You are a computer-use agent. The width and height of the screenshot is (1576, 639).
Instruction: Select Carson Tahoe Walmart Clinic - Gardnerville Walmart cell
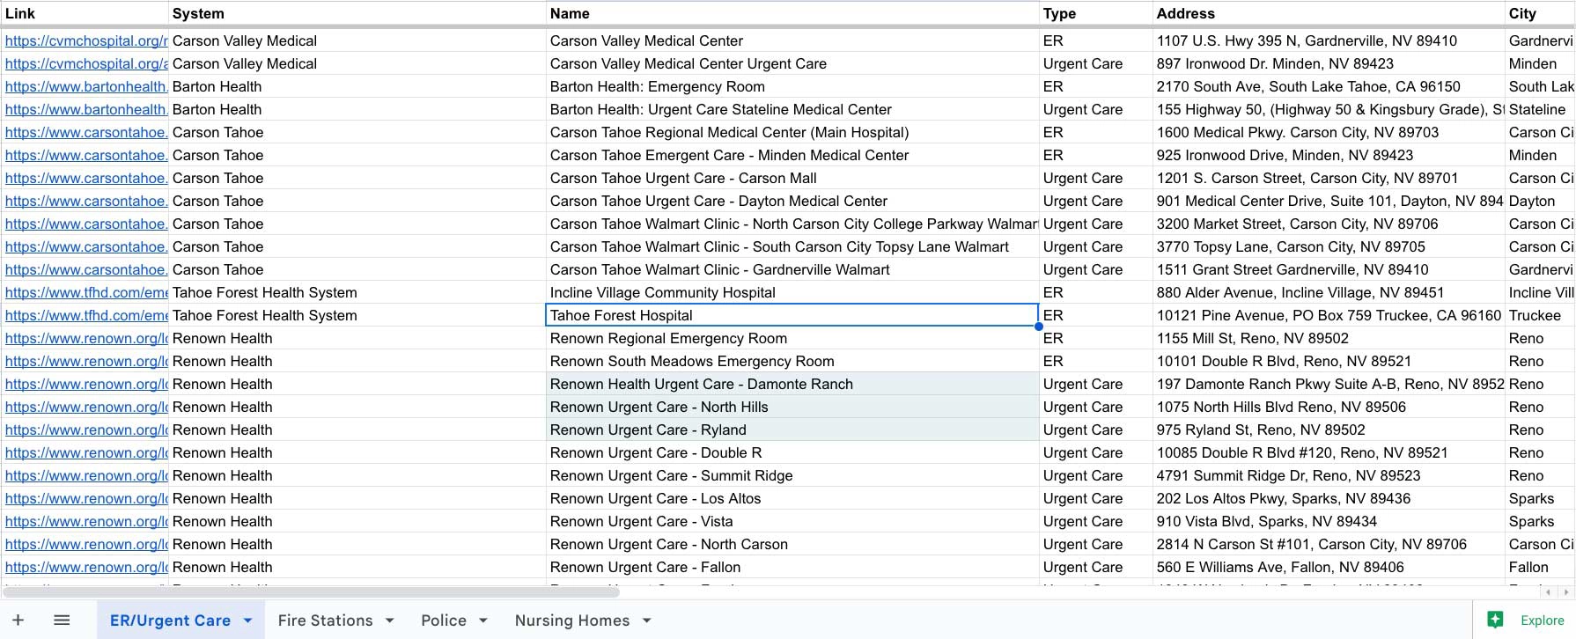pyautogui.click(x=792, y=269)
